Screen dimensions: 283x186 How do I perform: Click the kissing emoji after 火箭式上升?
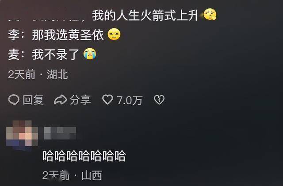pos(210,14)
